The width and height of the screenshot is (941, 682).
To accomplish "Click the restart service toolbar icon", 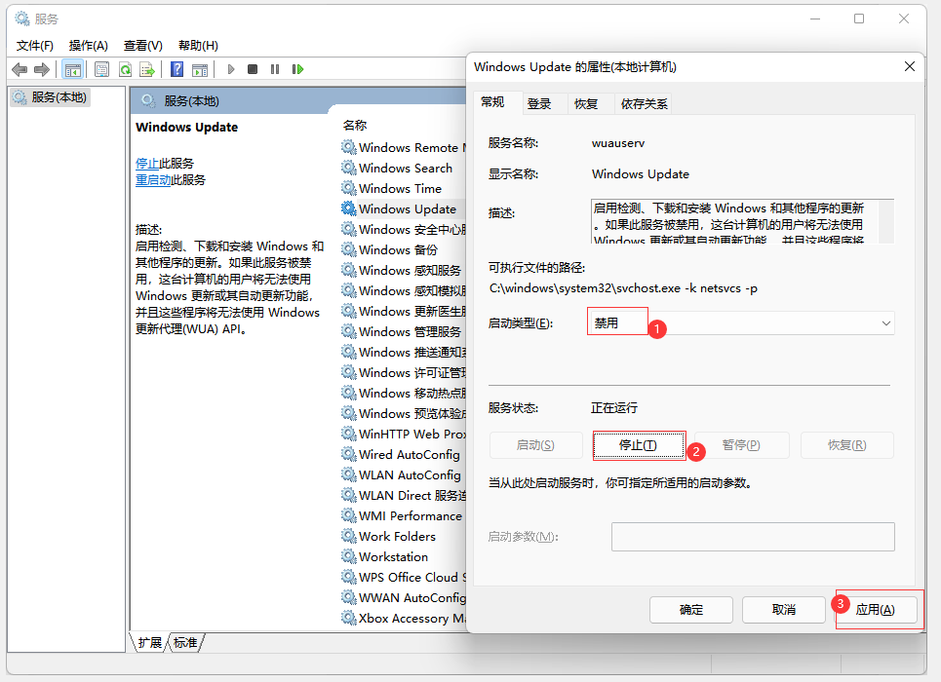I will tap(297, 68).
